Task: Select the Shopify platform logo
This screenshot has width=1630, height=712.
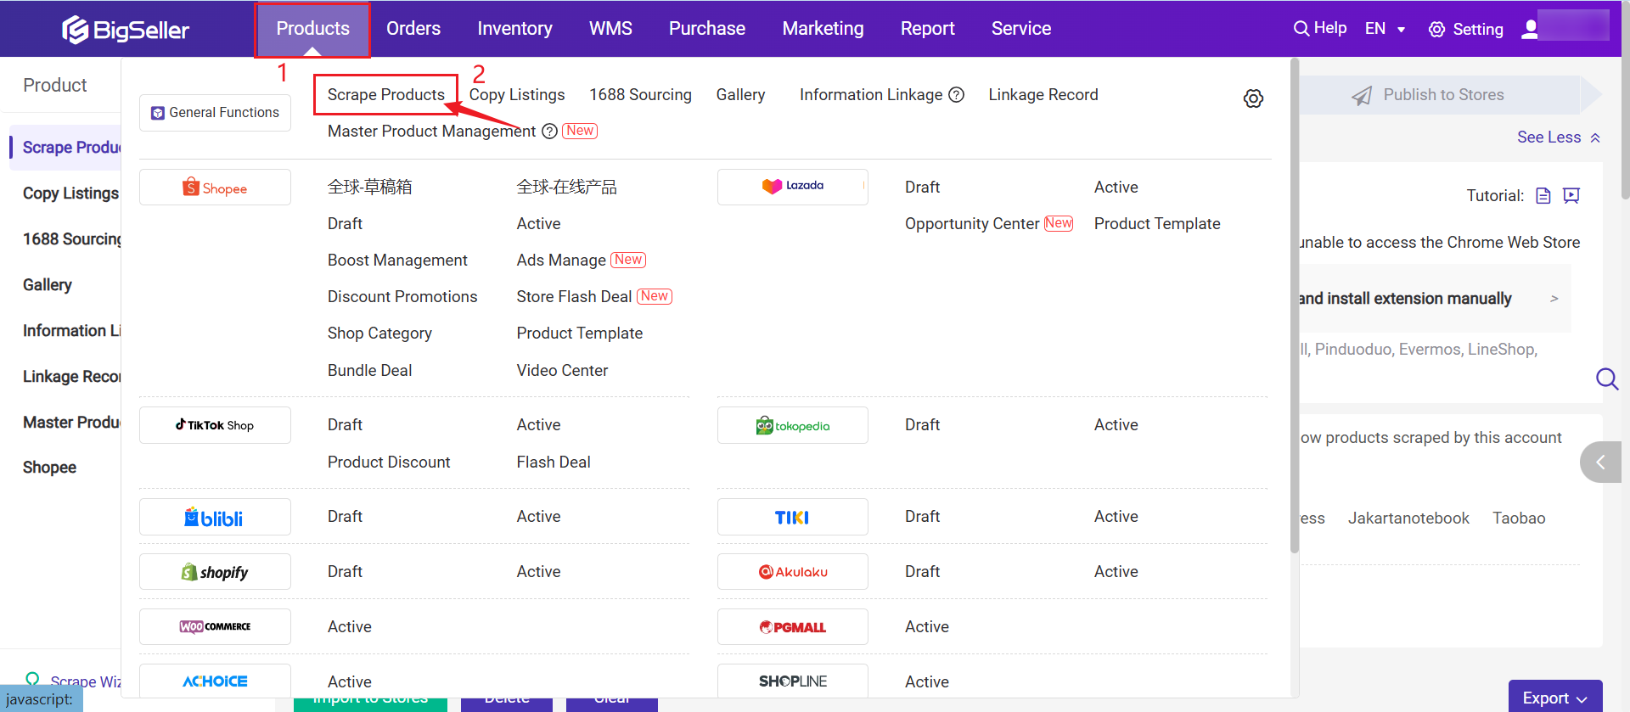Action: (x=215, y=572)
